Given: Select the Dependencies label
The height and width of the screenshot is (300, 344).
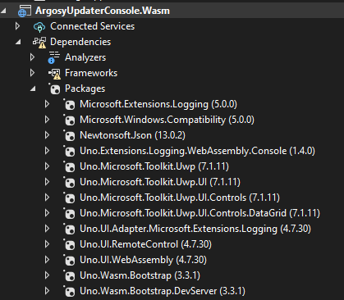Looking at the screenshot, I should click(80, 42).
